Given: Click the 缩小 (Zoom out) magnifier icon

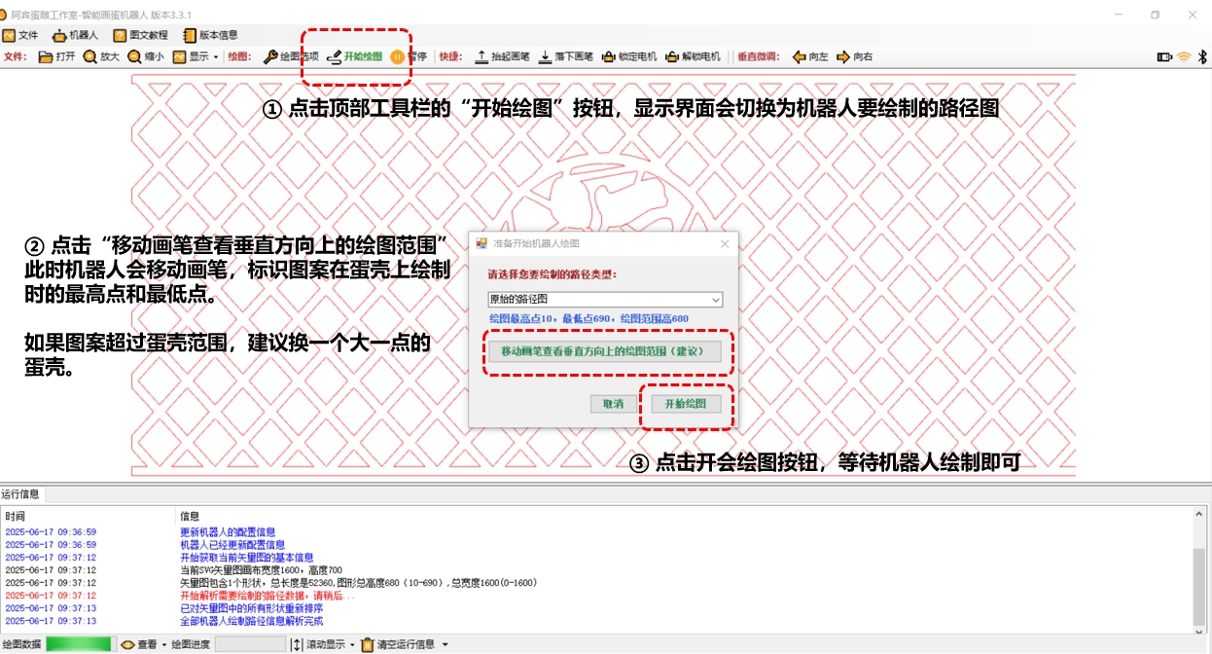Looking at the screenshot, I should [134, 56].
